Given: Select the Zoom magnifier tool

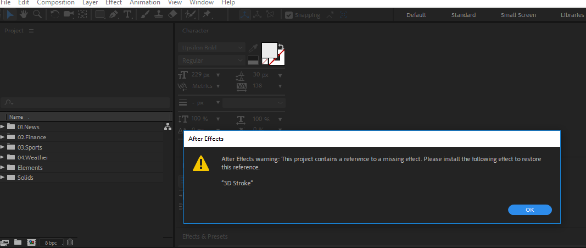Looking at the screenshot, I should point(37,15).
